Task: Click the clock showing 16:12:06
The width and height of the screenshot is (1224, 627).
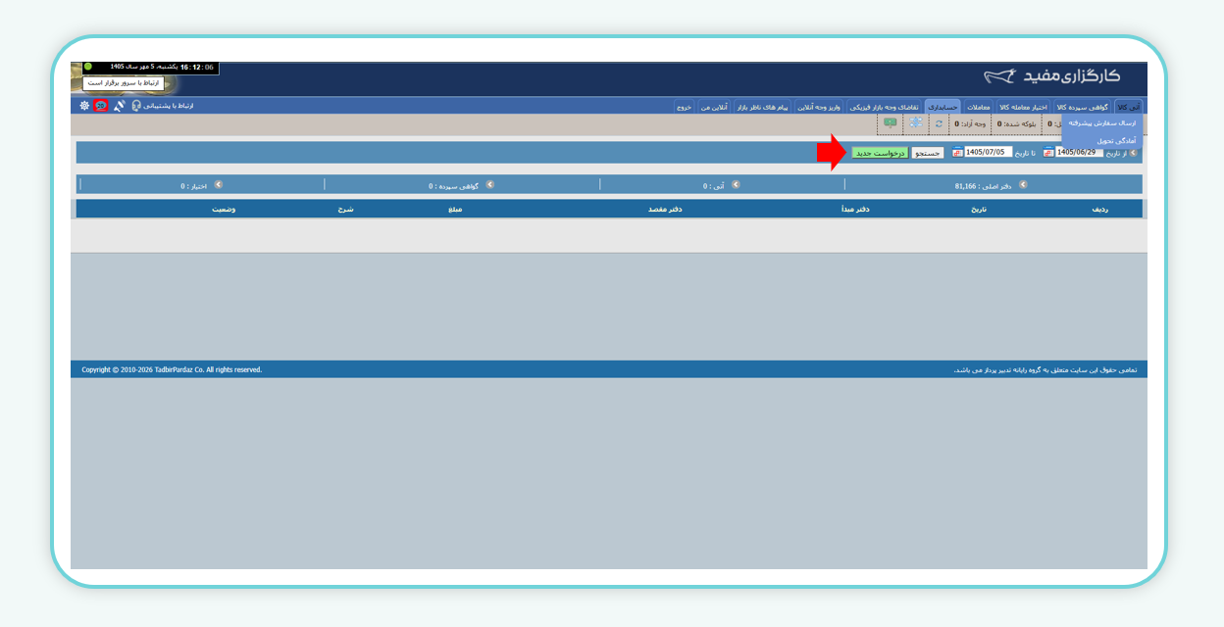Action: (196, 67)
